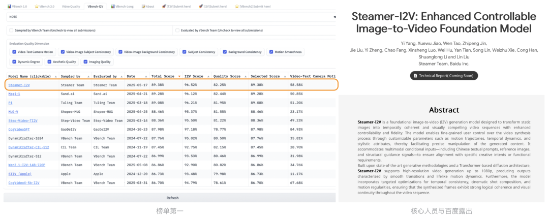549x218 pixels.
Task: Click the rocket icon on [I2V]Submit tab
Action: click(200, 6)
